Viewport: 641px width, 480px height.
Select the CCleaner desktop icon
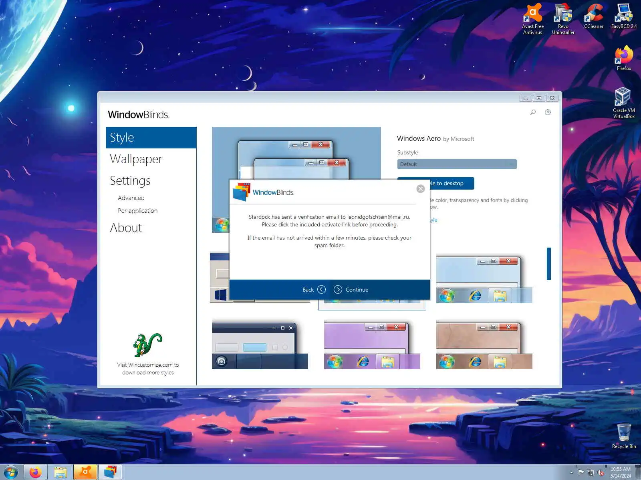coord(594,16)
